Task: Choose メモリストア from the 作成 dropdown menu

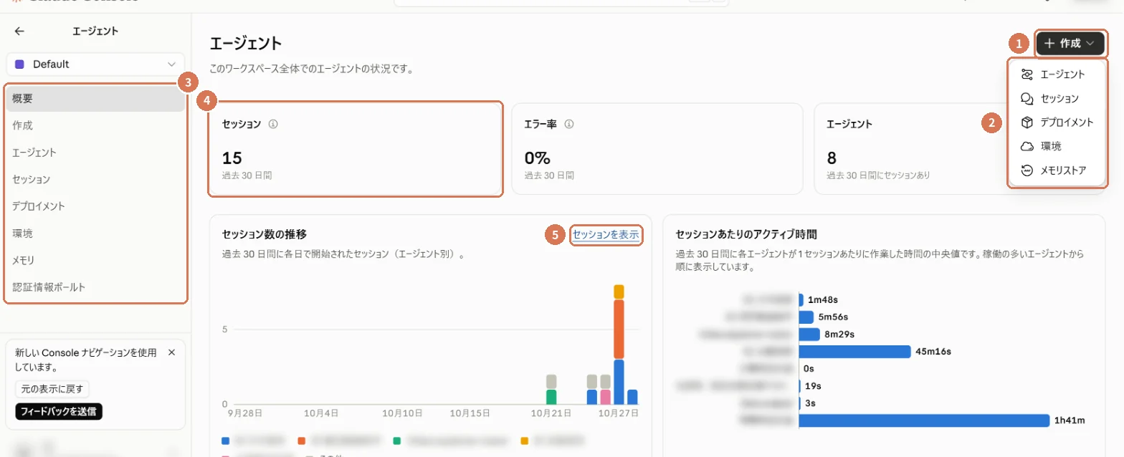Action: (x=1057, y=170)
